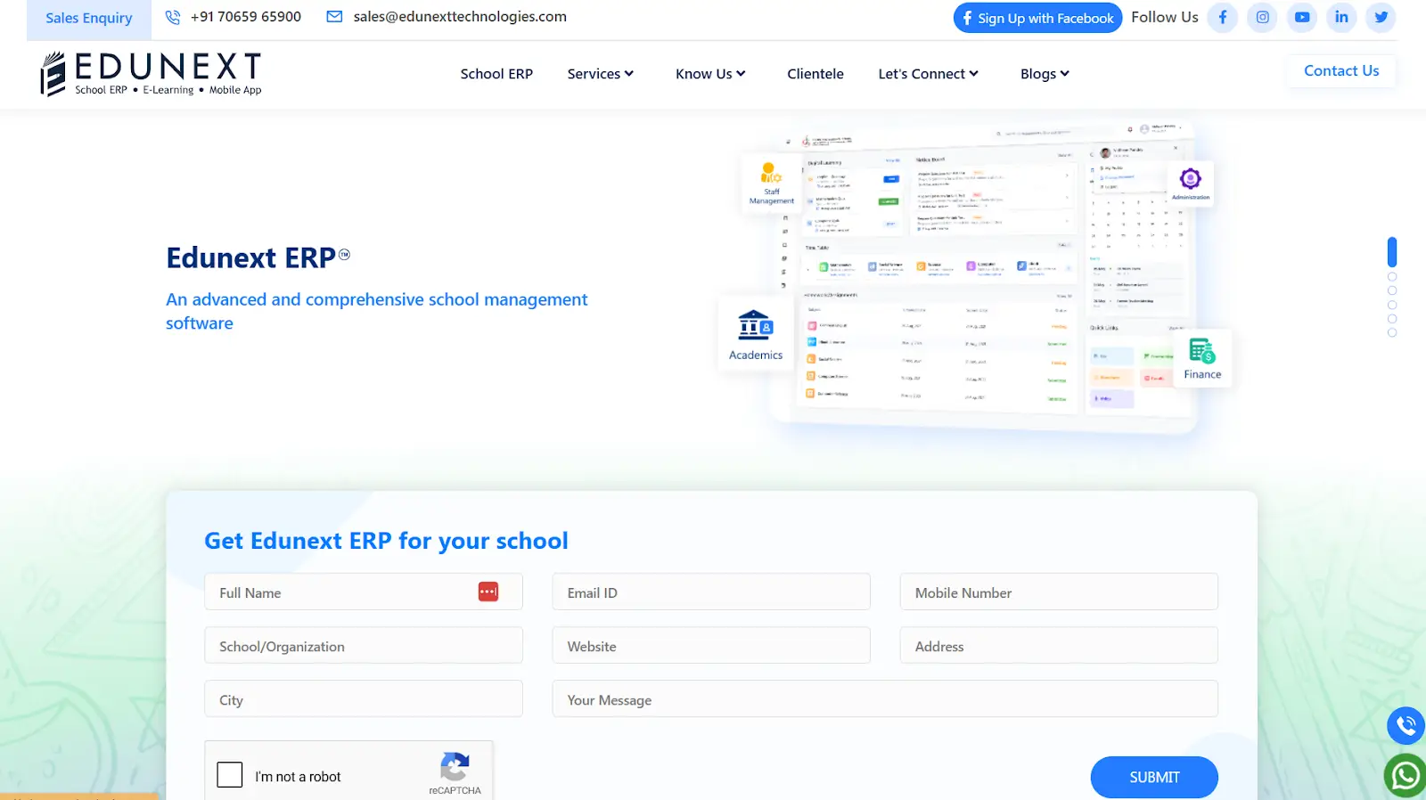Viewport: 1426px width, 800px height.
Task: Switch to the Sales Enquiry tab
Action: point(89,19)
